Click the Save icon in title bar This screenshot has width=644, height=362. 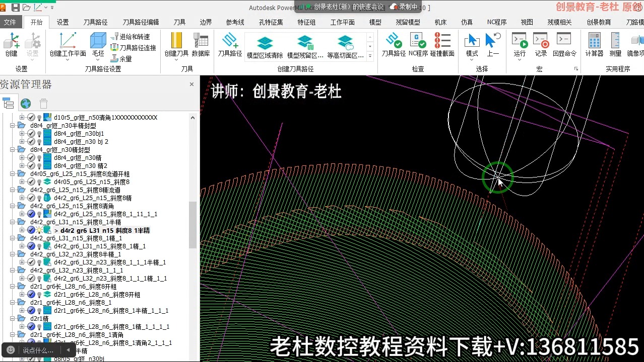click(15, 8)
